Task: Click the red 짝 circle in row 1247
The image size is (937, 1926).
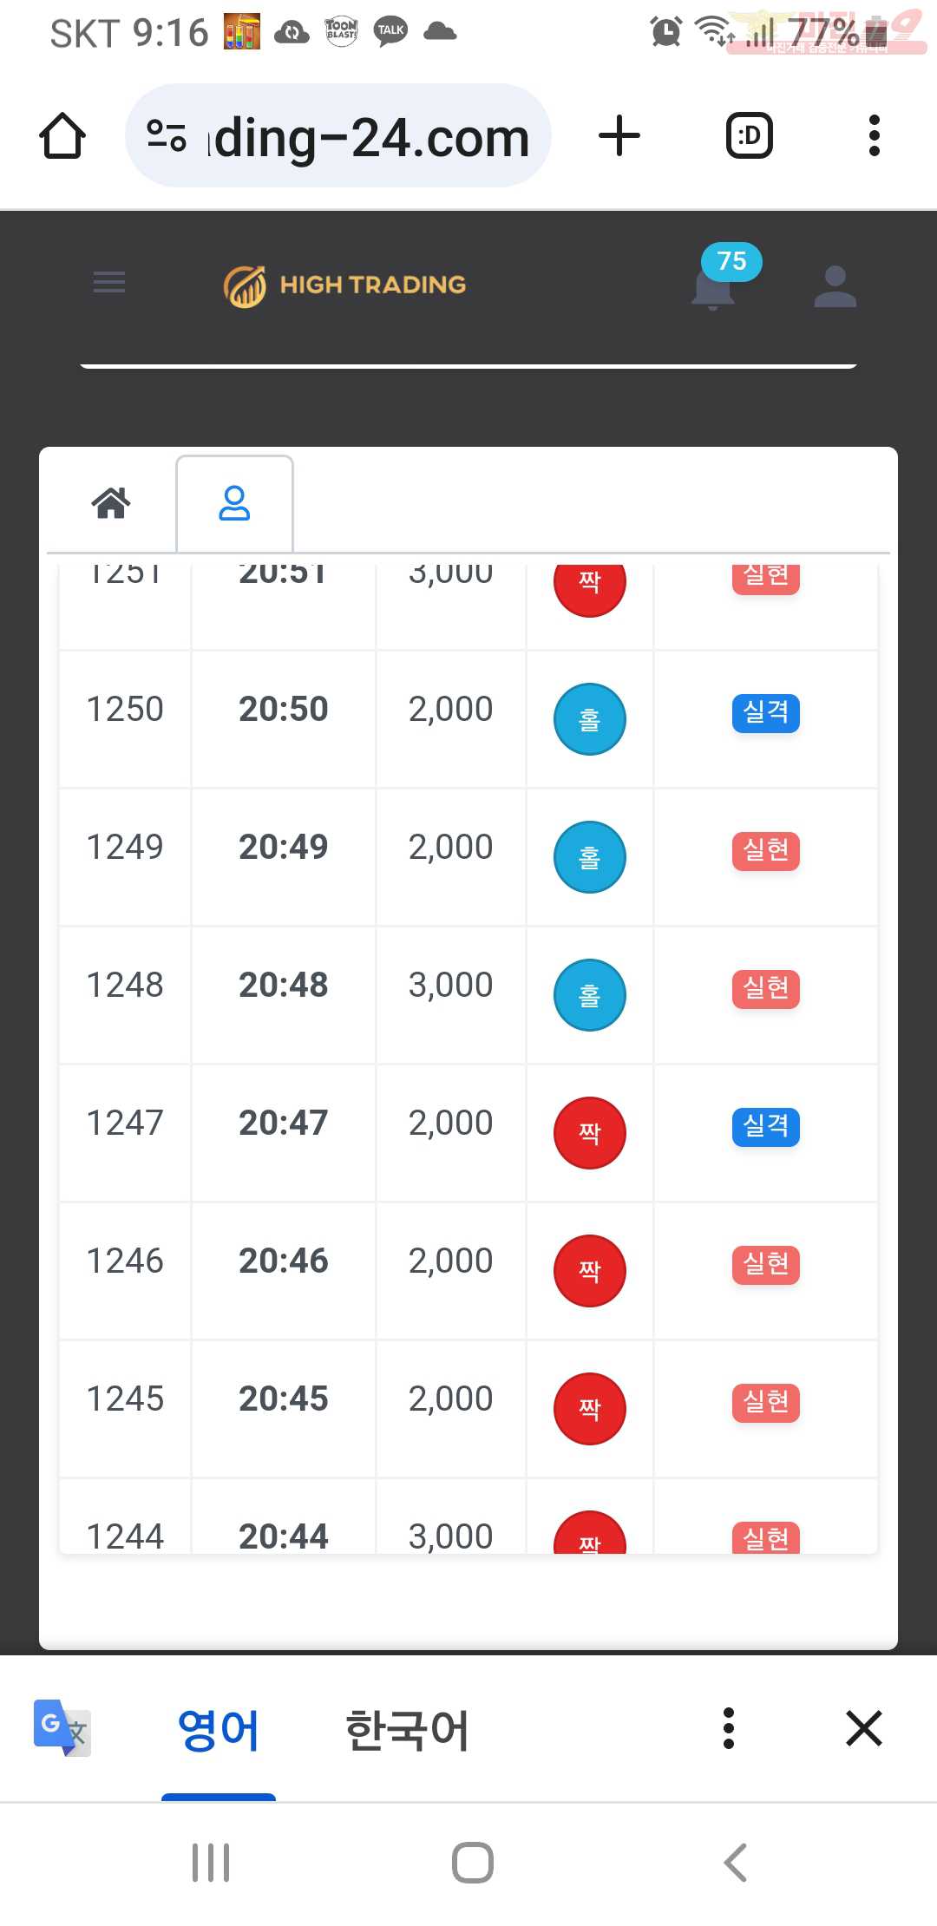Action: pyautogui.click(x=590, y=1133)
